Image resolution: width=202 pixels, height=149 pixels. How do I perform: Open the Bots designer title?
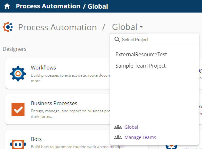pos(36,139)
